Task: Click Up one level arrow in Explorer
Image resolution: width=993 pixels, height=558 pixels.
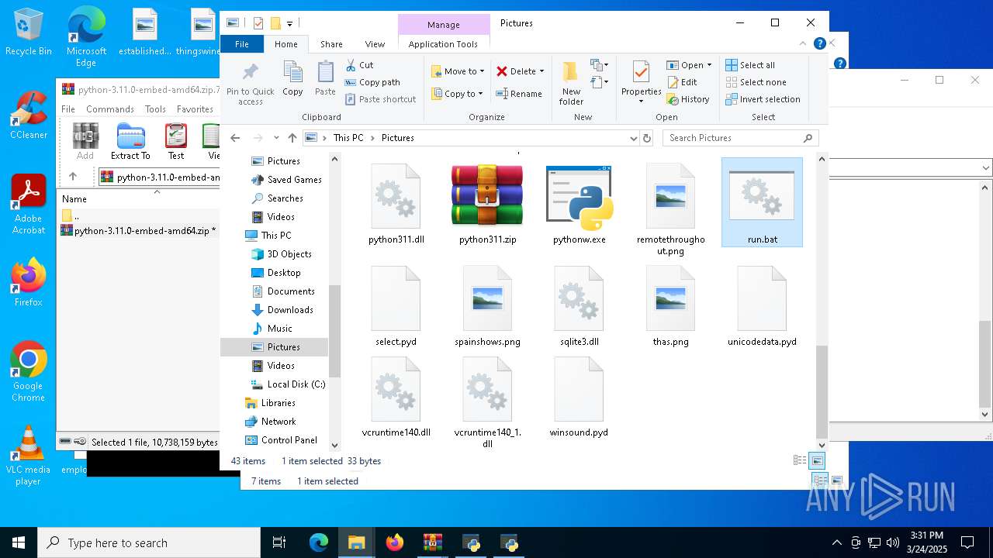Action: coord(292,138)
